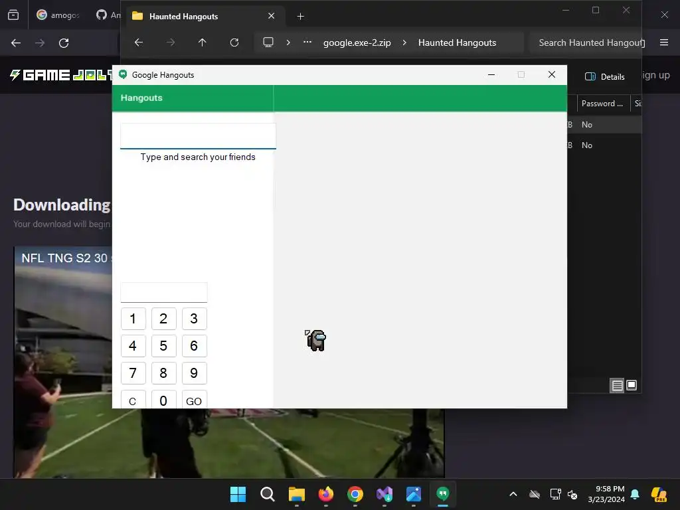Add a new File Explorer tab
680x510 pixels.
(x=301, y=17)
